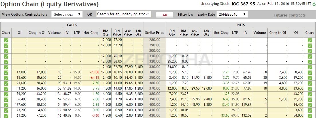Viewport: 316px width, 118px height.
Task: Open calls chart icon for 340.00 strike
Action: tap(6, 73)
